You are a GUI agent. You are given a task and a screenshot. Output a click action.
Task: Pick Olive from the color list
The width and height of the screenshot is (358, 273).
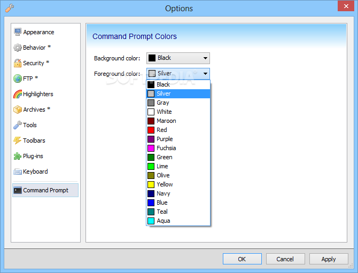coord(178,175)
